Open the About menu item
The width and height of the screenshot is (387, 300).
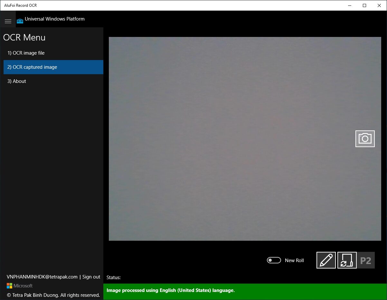click(x=53, y=81)
